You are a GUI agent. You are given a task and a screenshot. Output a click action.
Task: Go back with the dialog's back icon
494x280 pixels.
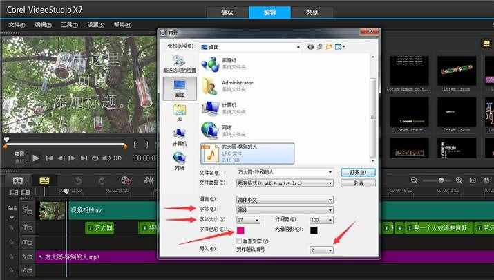pos(311,47)
